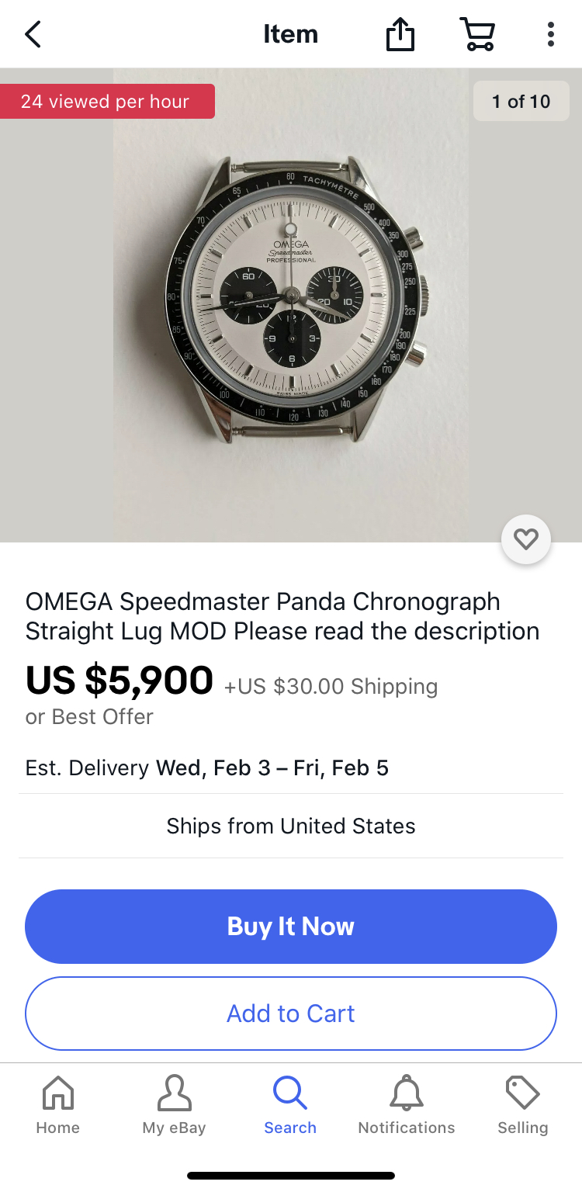Add watch to watchlist with heart icon
Image resolution: width=582 pixels, height=1192 pixels.
click(526, 539)
